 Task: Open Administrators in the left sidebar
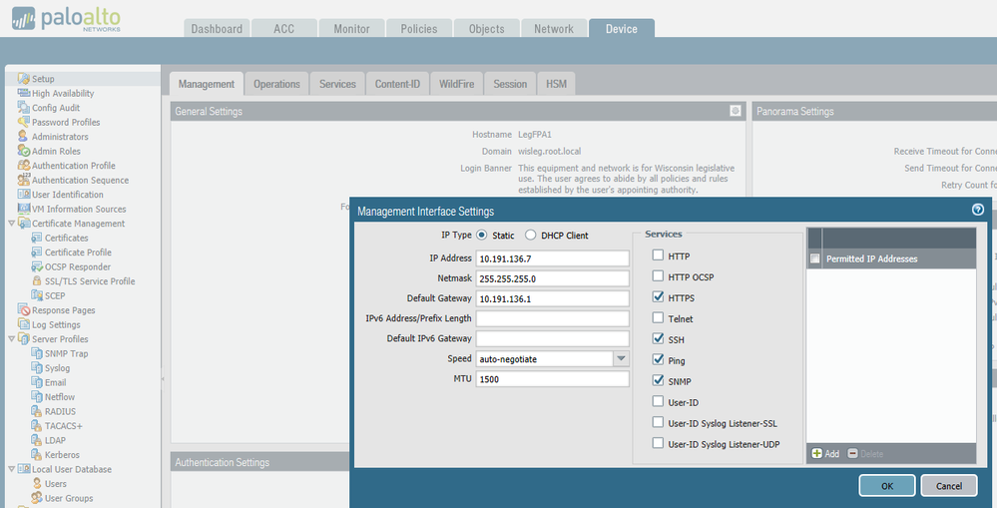(59, 137)
